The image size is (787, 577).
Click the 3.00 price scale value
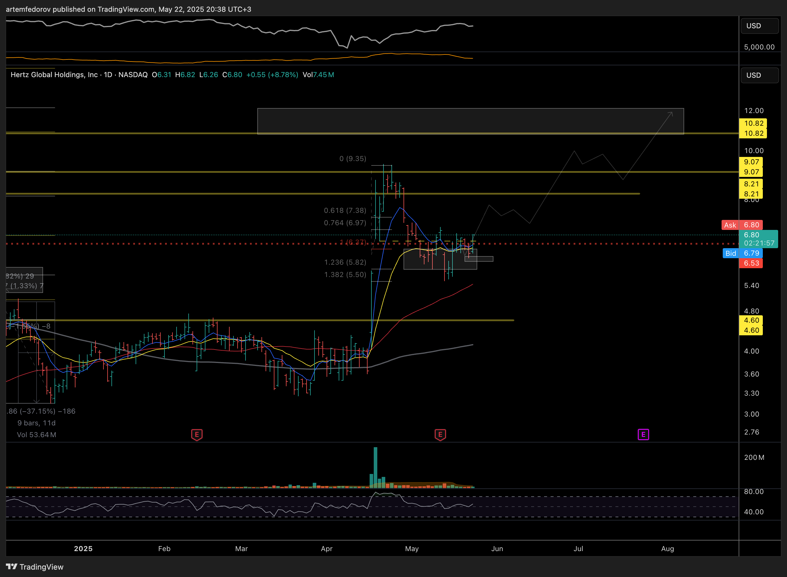[x=751, y=414]
